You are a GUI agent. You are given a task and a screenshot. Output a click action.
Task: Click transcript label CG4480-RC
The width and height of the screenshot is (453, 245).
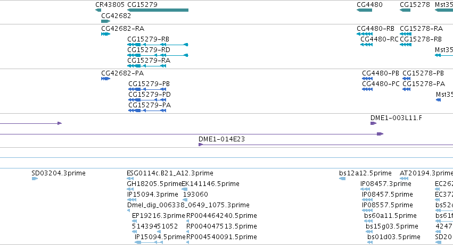point(380,39)
